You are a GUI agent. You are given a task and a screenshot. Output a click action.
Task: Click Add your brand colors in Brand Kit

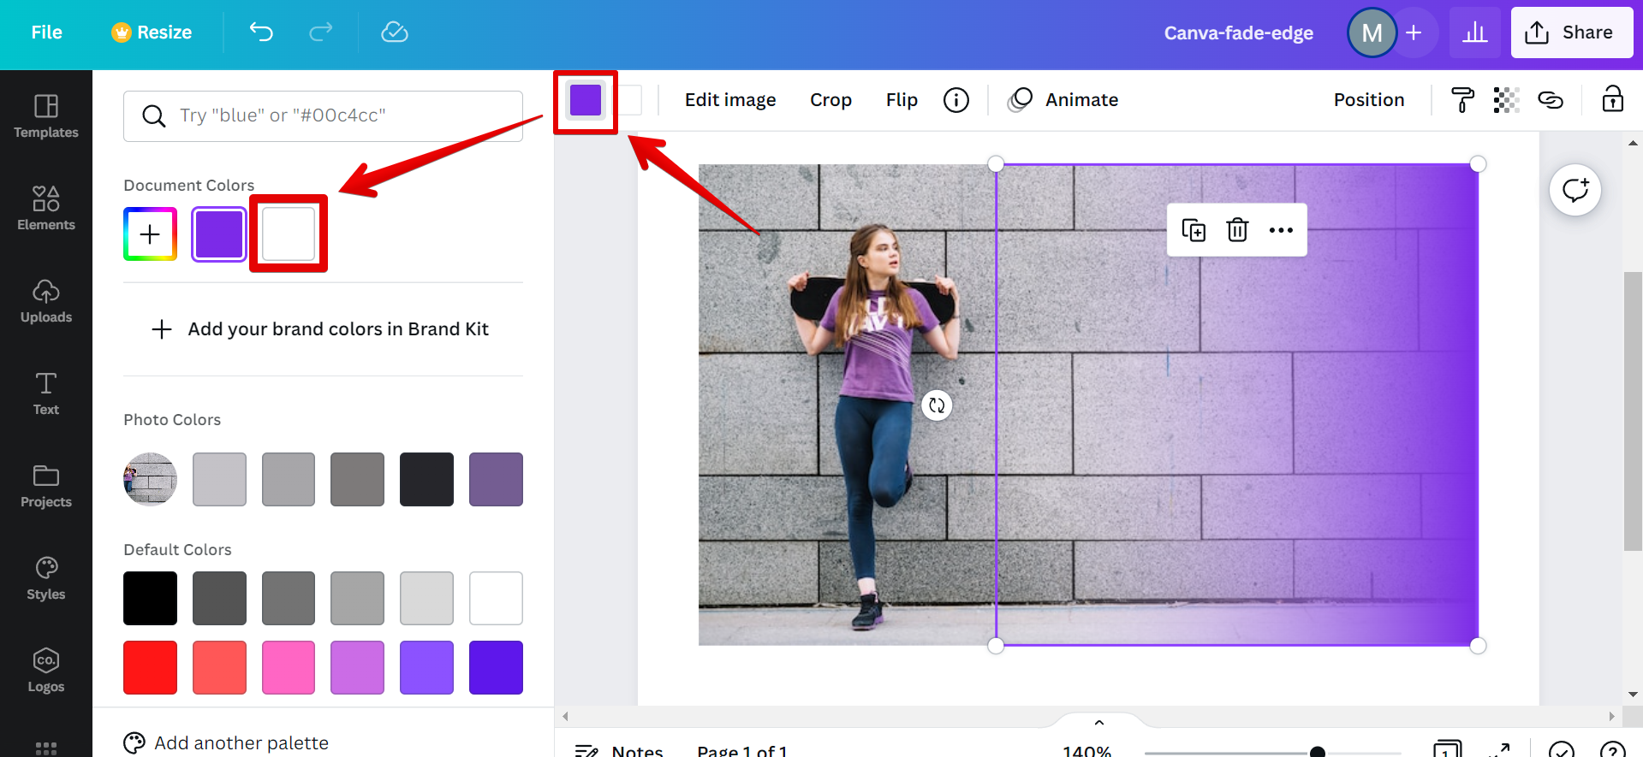(321, 329)
